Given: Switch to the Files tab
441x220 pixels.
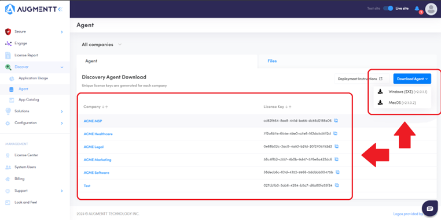Looking at the screenshot, I should point(272,61).
